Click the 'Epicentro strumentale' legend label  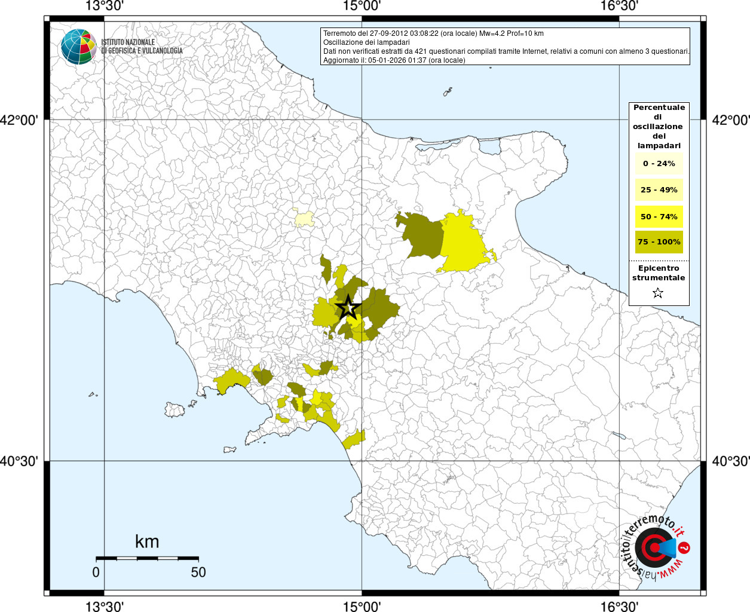(x=659, y=273)
